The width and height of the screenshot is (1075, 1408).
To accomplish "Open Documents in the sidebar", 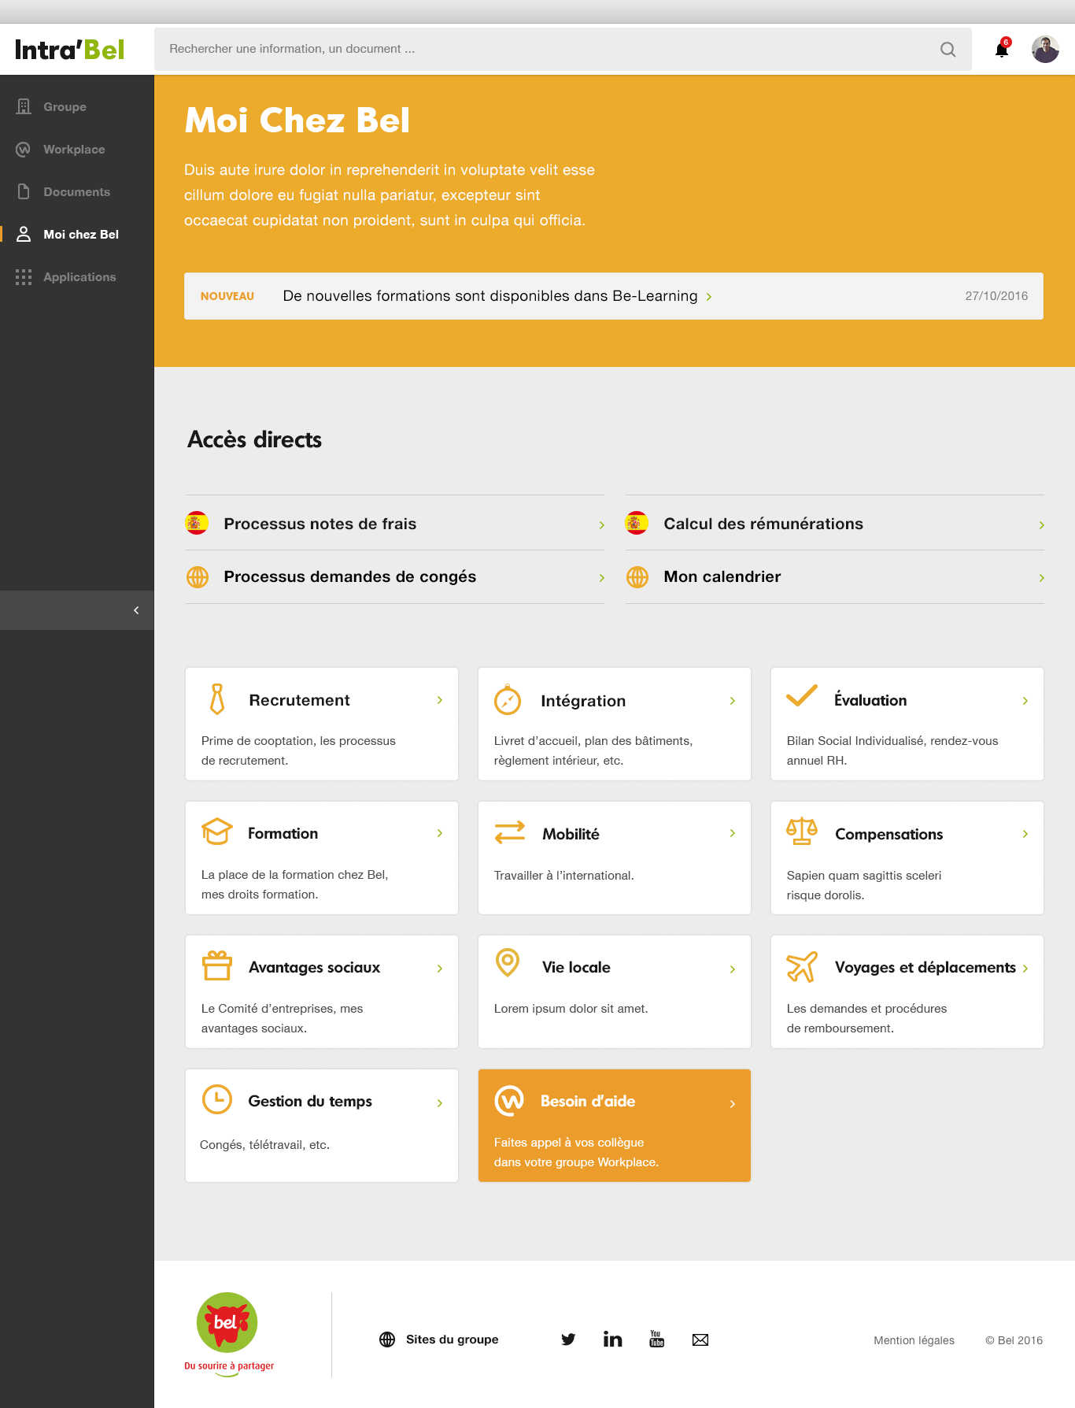I will 77,191.
